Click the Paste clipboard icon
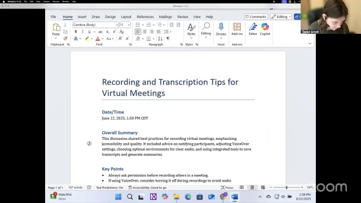This screenshot has height=203, width=361. pyautogui.click(x=56, y=27)
